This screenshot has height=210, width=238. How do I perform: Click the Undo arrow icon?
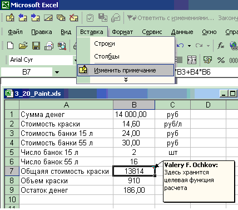[180, 45]
